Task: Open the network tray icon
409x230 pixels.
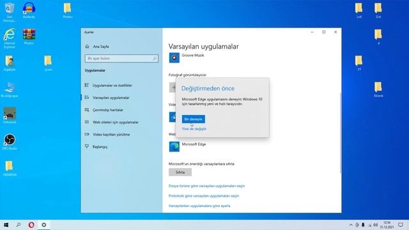Action: tap(369, 225)
